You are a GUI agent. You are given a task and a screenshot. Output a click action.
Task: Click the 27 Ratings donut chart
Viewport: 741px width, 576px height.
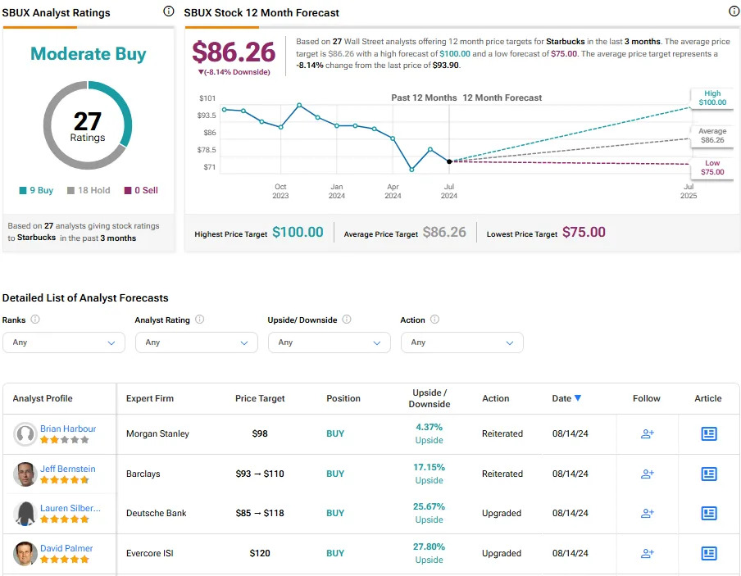pyautogui.click(x=88, y=125)
